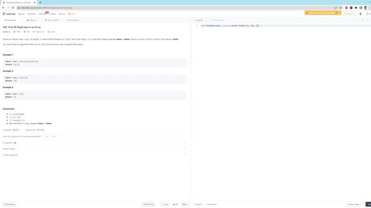
Task: Open the editor settings icon
Action: [362, 20]
